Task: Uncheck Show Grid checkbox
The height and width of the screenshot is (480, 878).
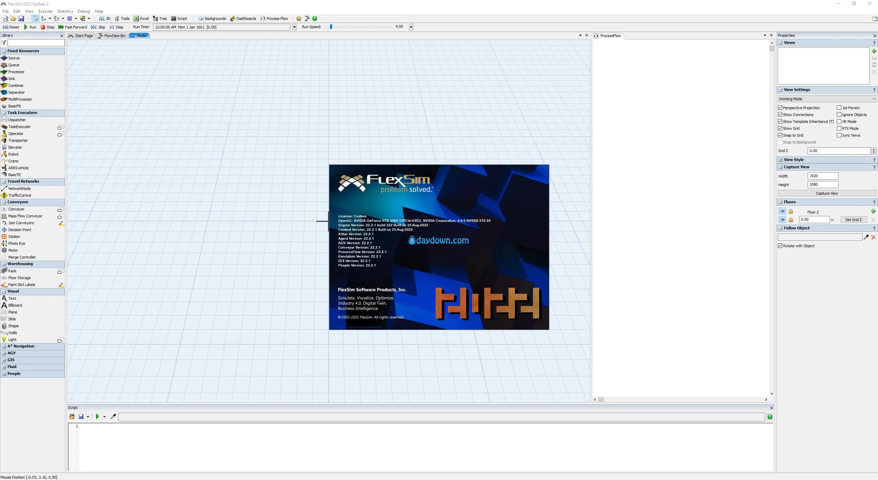Action: [780, 128]
